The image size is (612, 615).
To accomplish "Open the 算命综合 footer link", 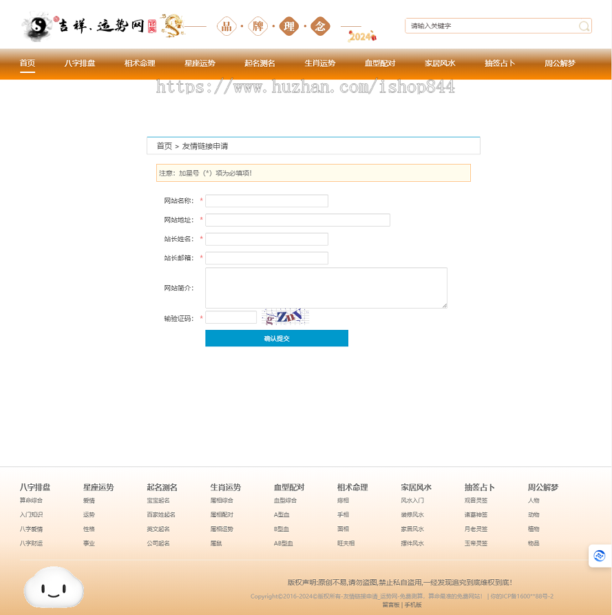I will tap(31, 501).
